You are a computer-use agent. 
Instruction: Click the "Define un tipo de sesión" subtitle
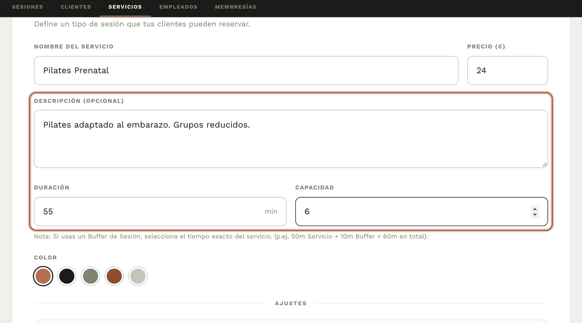[x=142, y=24]
